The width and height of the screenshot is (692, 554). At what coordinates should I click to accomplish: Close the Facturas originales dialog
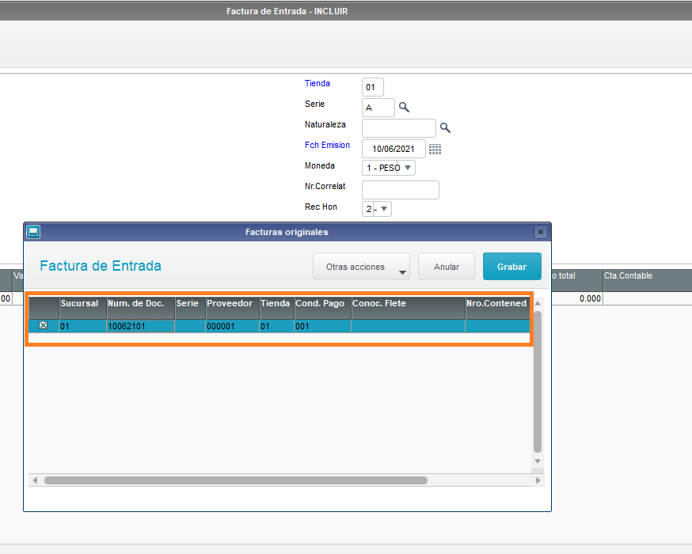(x=541, y=232)
